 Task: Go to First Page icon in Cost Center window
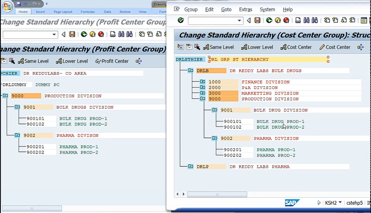[x=327, y=20]
